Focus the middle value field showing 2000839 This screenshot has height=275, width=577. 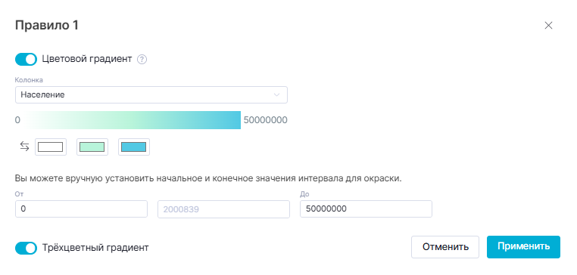coord(223,209)
